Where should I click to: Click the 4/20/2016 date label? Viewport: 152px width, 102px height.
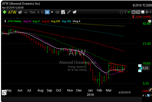125,92
